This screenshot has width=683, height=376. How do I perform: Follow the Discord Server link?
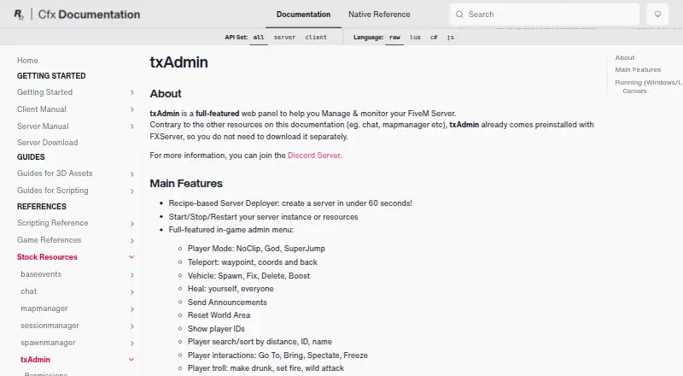pyautogui.click(x=313, y=156)
